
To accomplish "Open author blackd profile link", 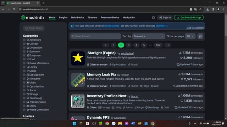I will pos(135,96).
